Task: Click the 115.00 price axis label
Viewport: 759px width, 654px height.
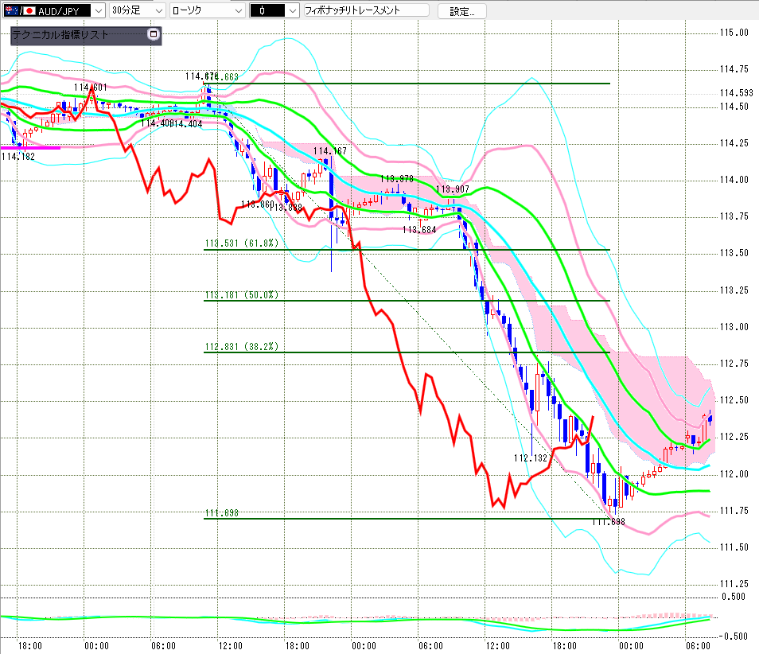Action: pyautogui.click(x=734, y=33)
